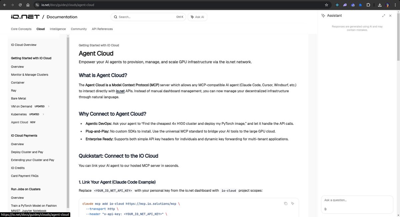The image size is (400, 217).
Task: Click 'Quickstart: Connect to the IO Cloud' heading
Action: point(118,156)
